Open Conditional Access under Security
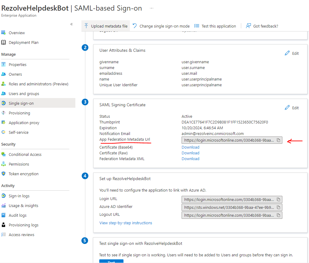 (25, 154)
